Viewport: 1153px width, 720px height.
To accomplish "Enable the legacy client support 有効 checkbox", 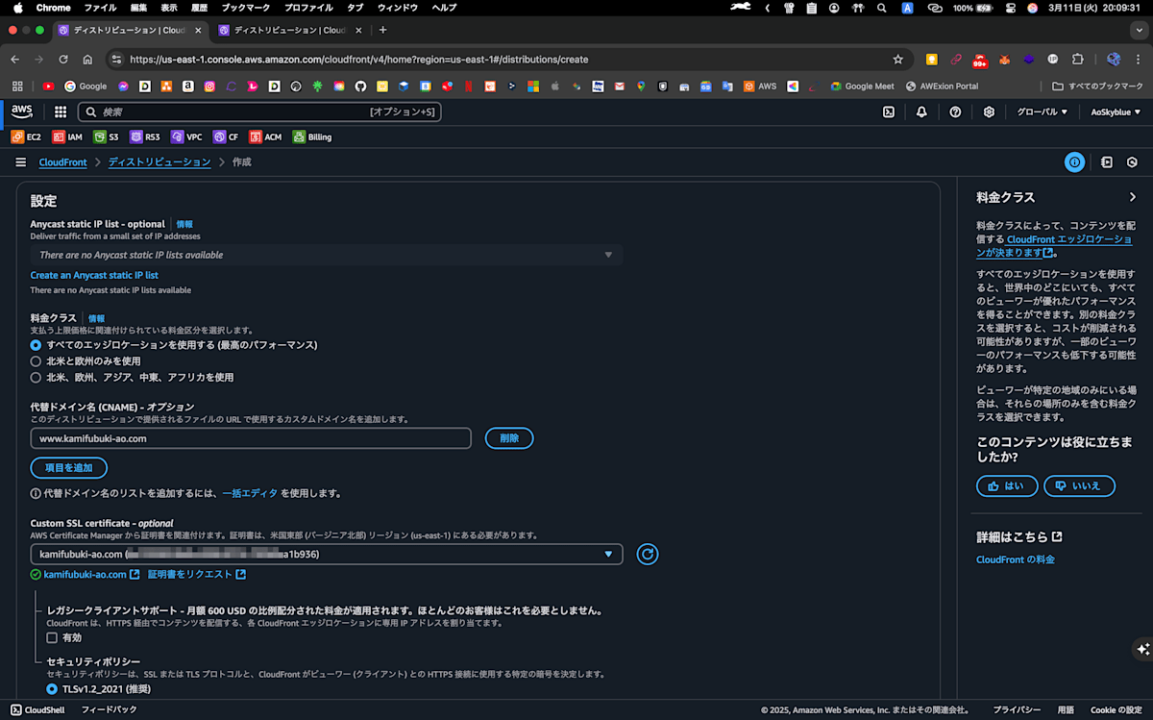I will click(52, 637).
